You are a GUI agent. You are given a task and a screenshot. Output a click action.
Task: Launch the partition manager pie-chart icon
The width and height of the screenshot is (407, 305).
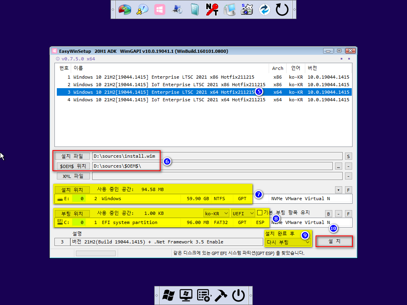pyautogui.click(x=125, y=10)
